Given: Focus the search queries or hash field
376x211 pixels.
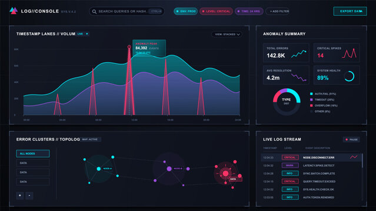Looking at the screenshot, I should (x=127, y=11).
